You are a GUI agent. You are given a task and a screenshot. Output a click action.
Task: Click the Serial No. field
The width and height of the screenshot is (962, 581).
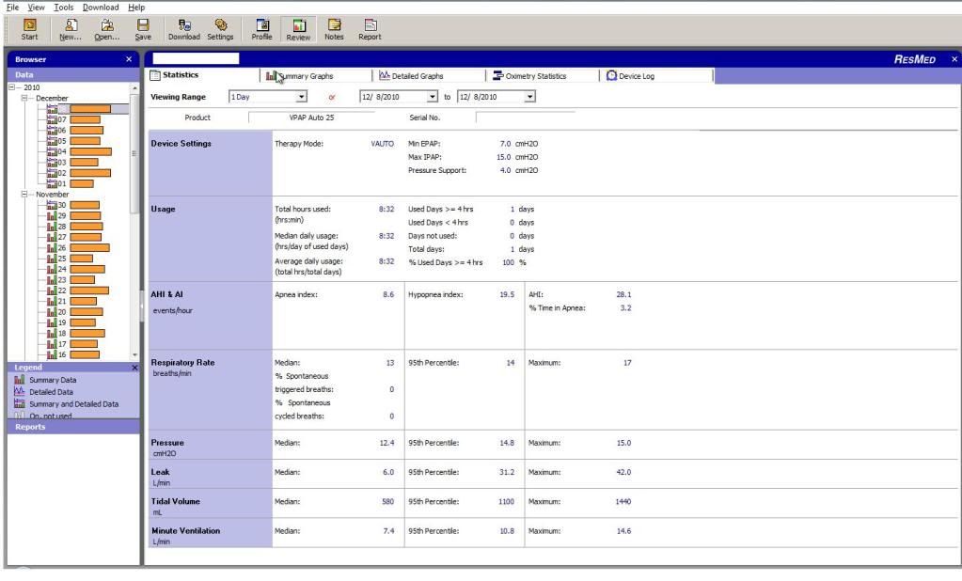click(x=526, y=118)
